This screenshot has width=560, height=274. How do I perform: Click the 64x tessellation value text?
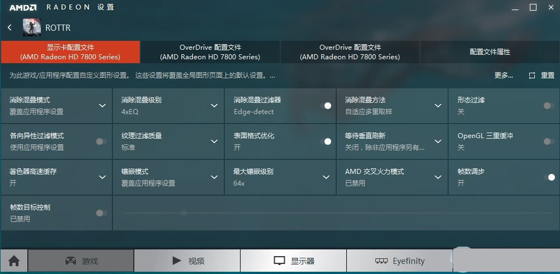239,183
